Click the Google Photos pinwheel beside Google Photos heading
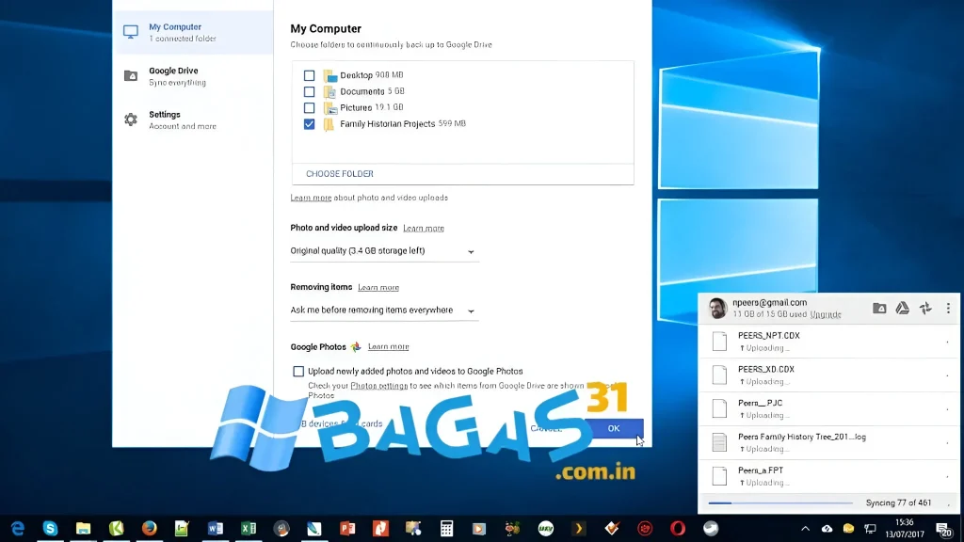 (355, 347)
